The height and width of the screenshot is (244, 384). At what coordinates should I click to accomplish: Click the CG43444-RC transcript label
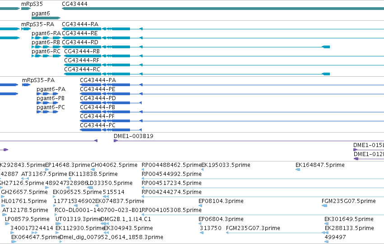(x=82, y=69)
